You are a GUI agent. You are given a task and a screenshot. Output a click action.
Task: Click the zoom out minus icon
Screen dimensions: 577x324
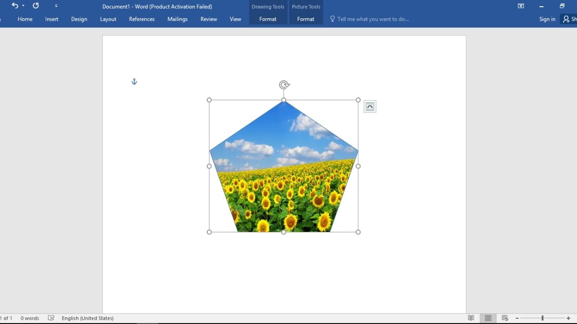[517, 318]
